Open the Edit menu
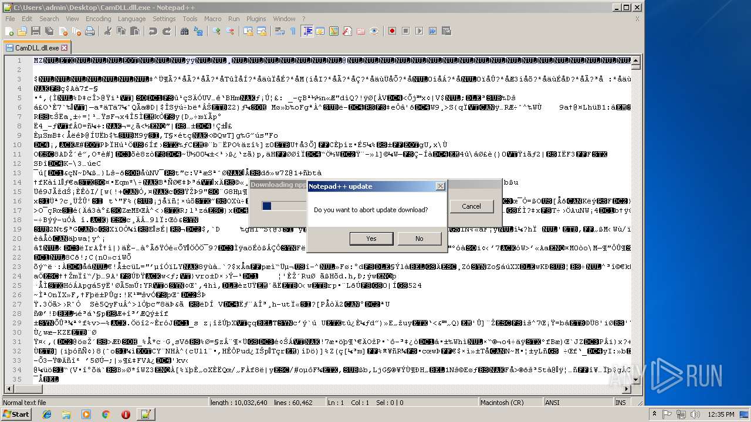 [27, 19]
